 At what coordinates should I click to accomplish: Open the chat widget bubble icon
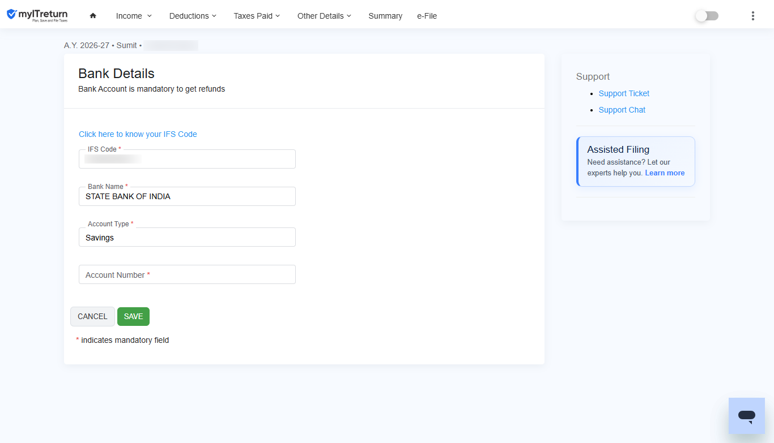click(747, 416)
